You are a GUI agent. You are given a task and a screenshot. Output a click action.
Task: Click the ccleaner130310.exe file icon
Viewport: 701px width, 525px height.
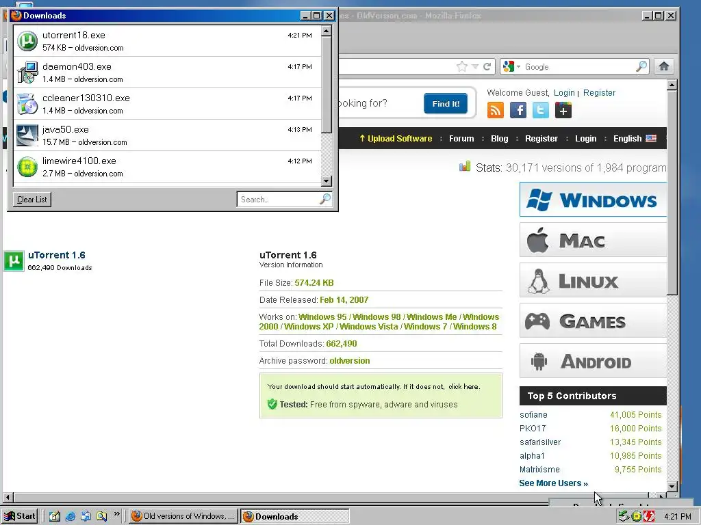pos(27,104)
